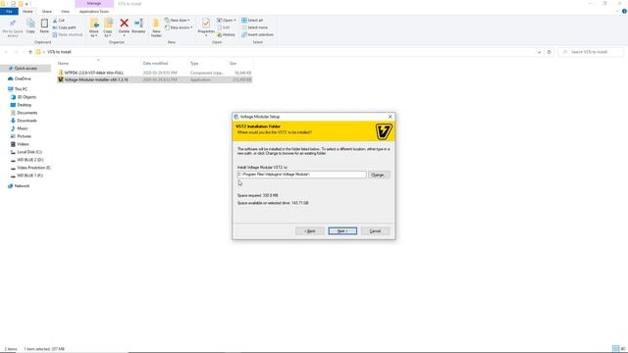Switch to details view in status bar
This screenshot has height=353, width=628.
pos(615,349)
